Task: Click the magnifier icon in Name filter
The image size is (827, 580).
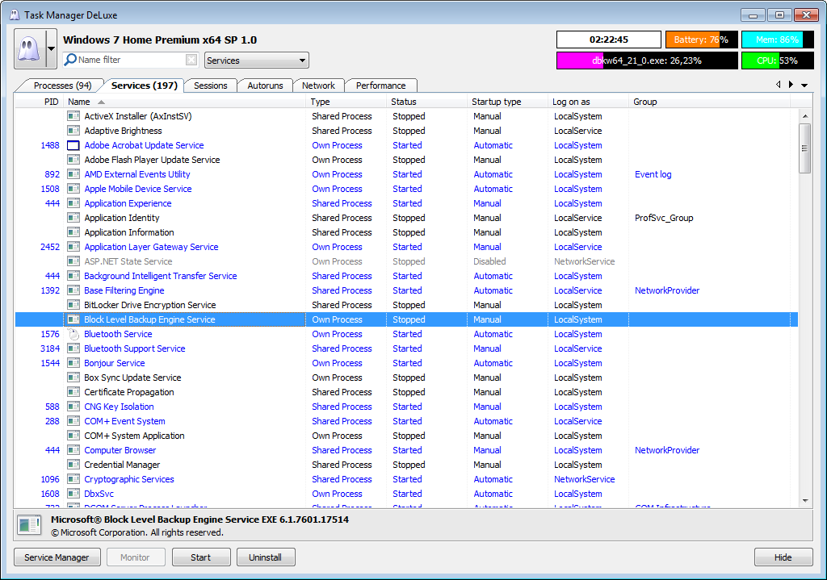Action: pos(70,60)
